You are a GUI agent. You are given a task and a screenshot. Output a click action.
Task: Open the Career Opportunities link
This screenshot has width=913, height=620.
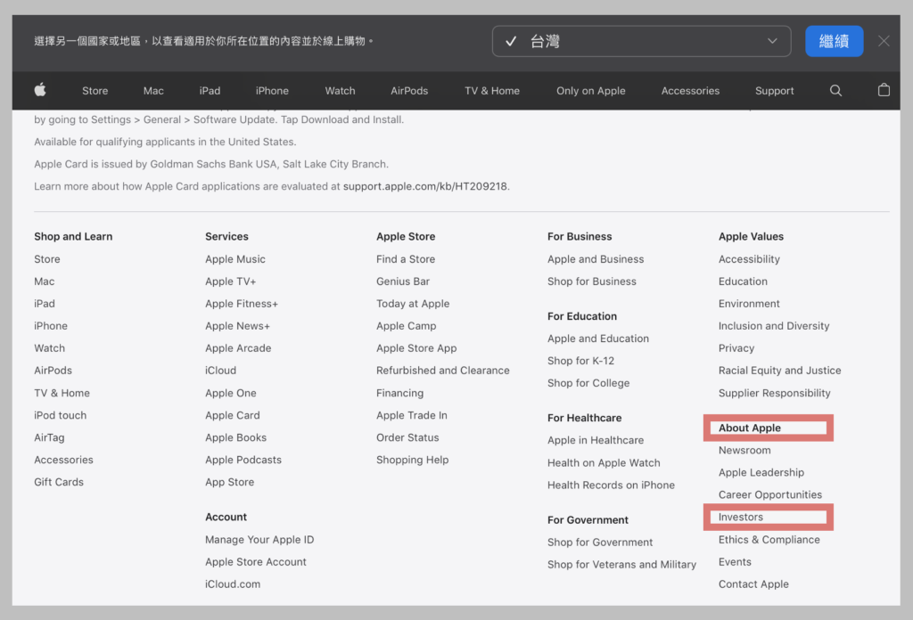click(x=770, y=494)
